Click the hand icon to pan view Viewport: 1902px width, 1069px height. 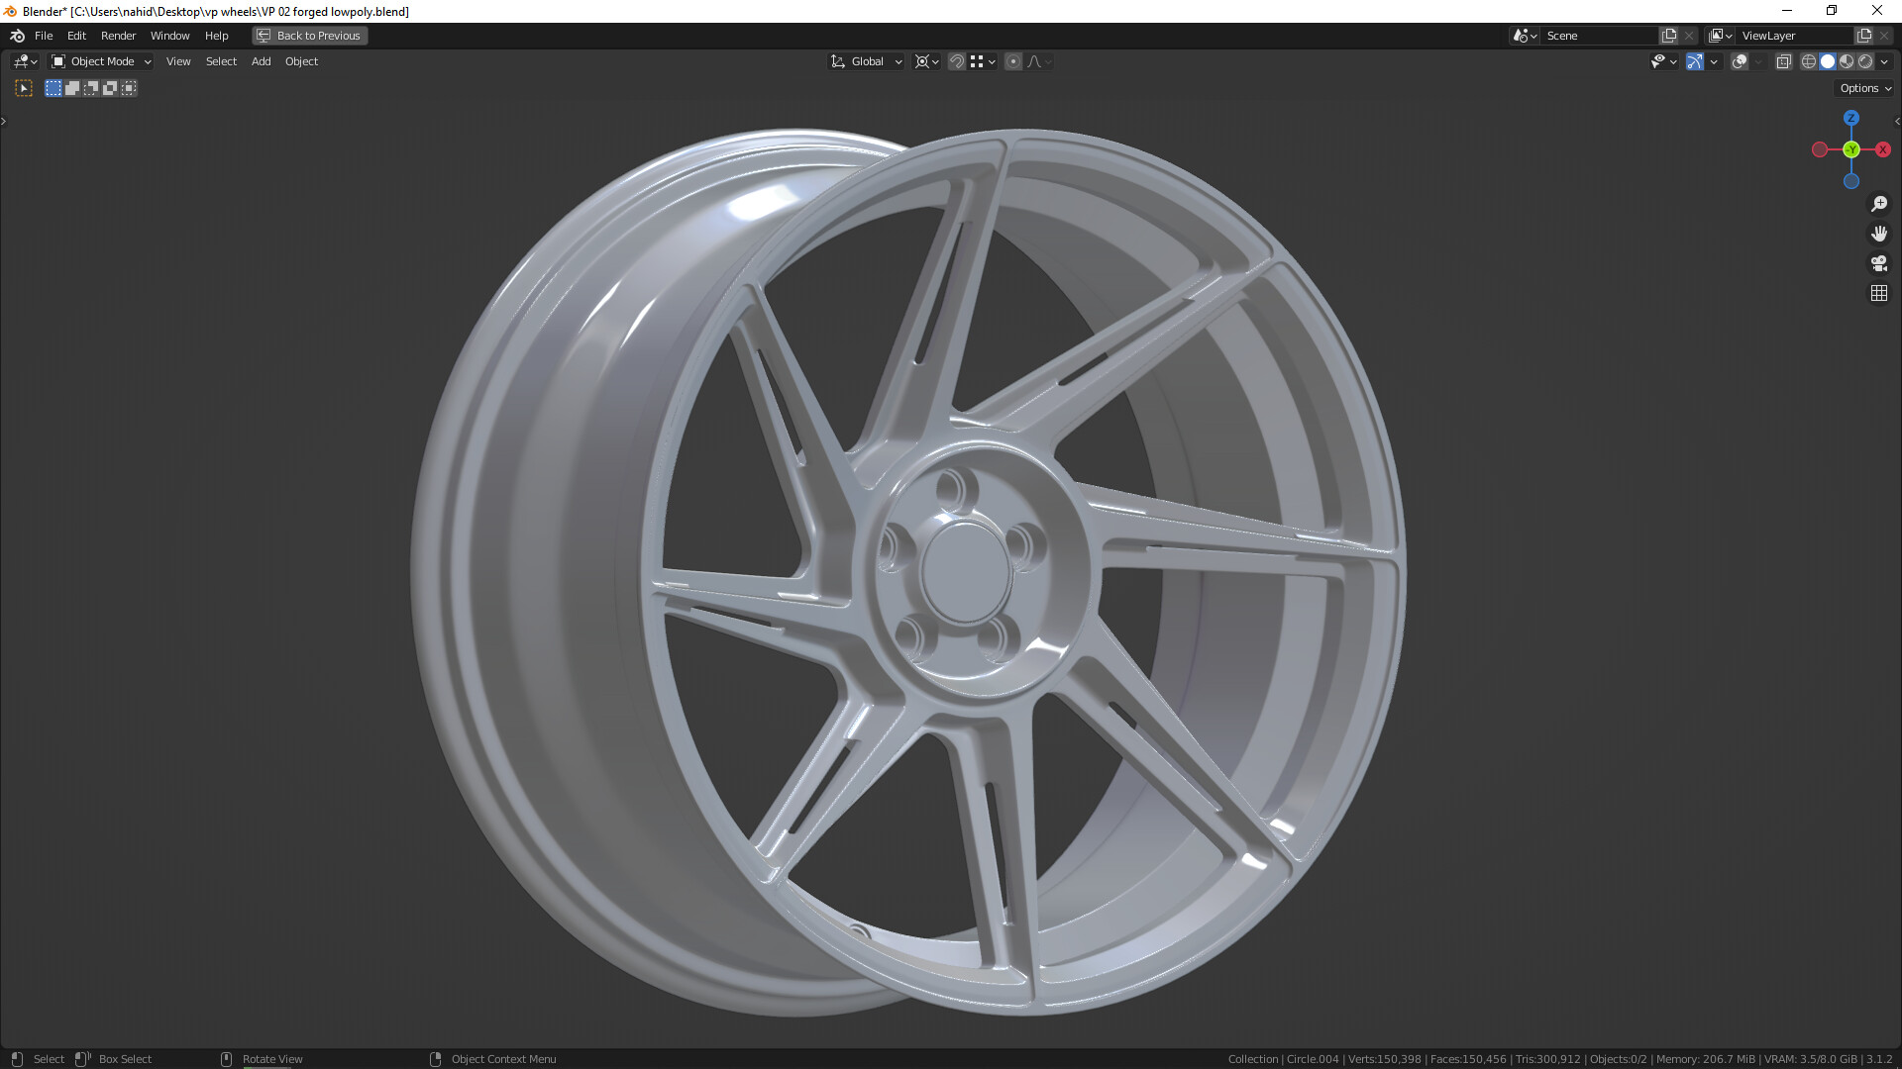pyautogui.click(x=1879, y=234)
